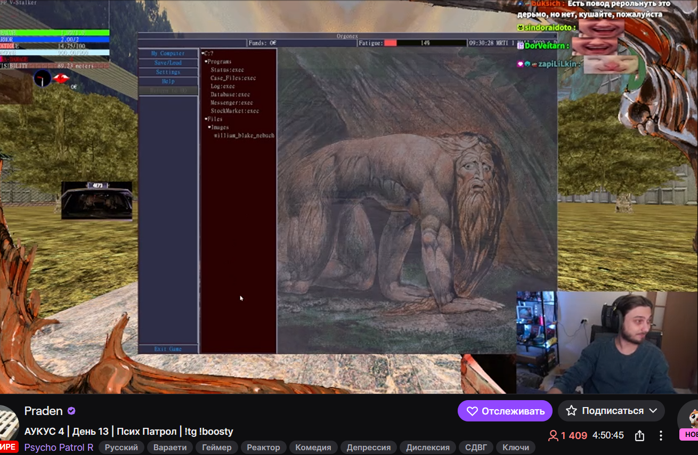Viewport: 698px width, 455px height.
Task: Click Exit Game in the Orgonex window
Action: point(168,349)
